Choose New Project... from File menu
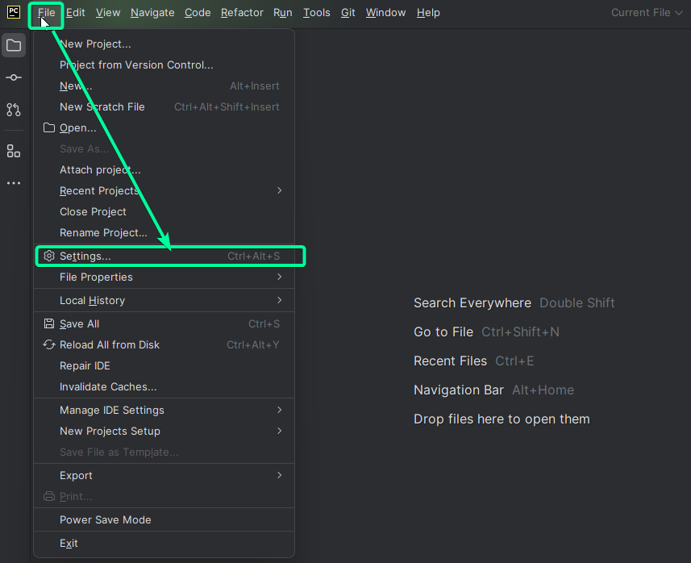Viewport: 691px width, 563px height. [164, 44]
